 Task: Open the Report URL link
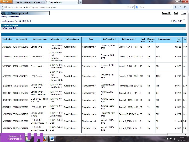(166, 13)
